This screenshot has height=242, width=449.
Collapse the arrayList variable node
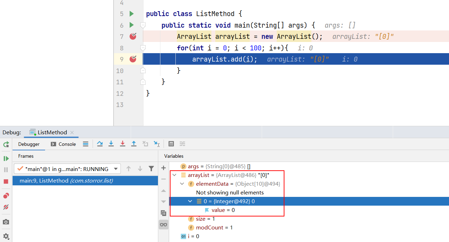click(175, 175)
